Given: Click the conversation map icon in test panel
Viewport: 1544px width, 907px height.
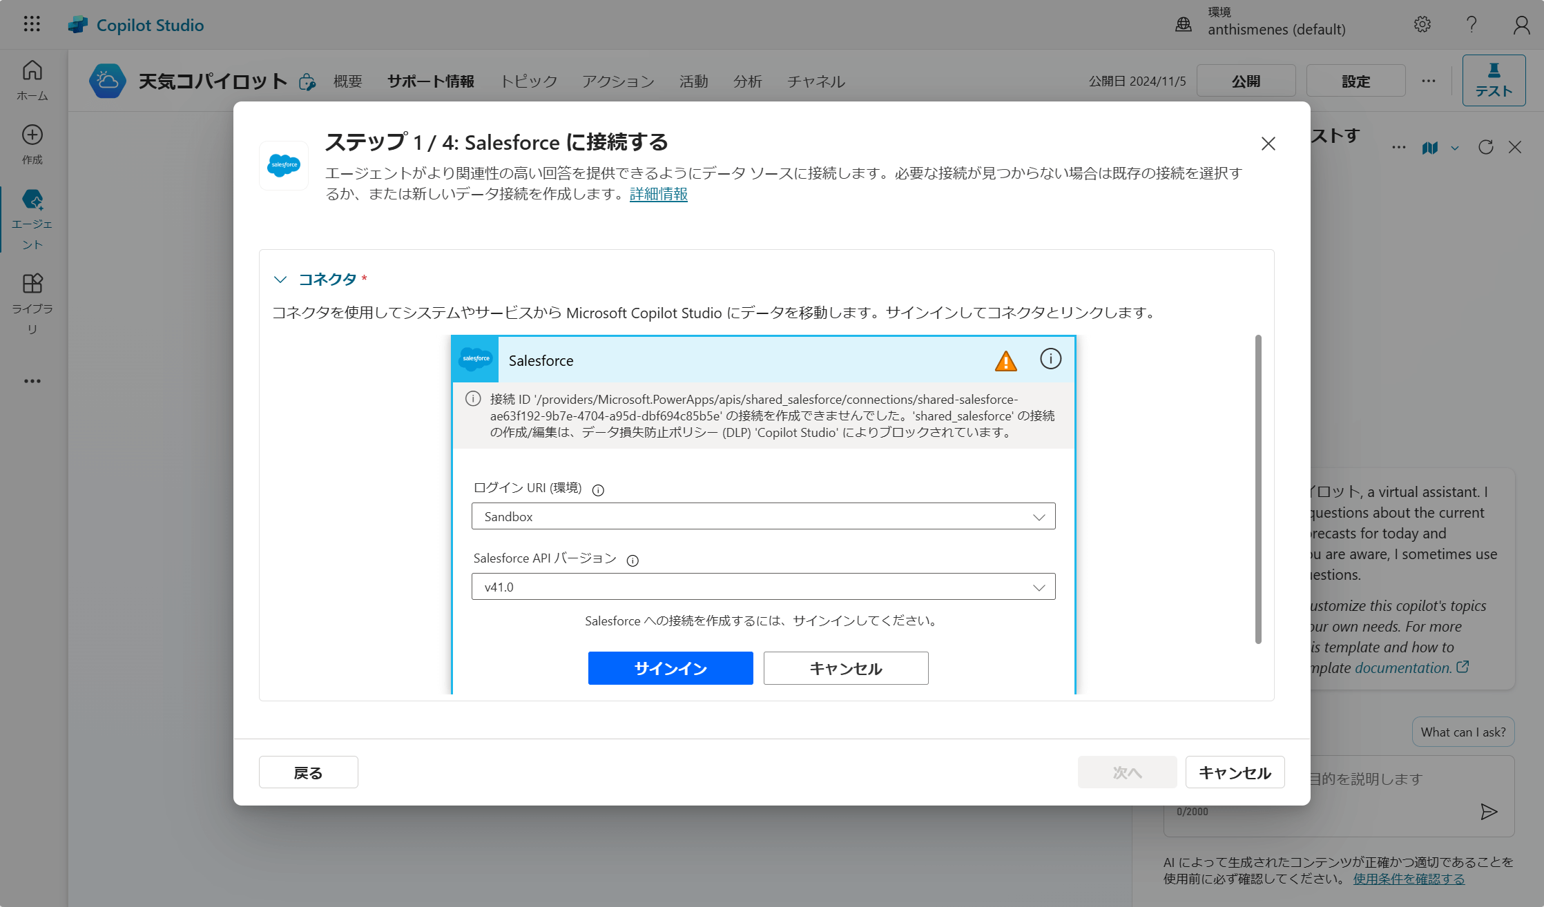Looking at the screenshot, I should pyautogui.click(x=1430, y=147).
